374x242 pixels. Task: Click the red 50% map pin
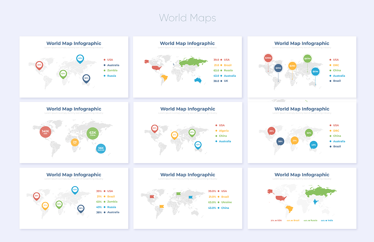pyautogui.click(x=155, y=128)
